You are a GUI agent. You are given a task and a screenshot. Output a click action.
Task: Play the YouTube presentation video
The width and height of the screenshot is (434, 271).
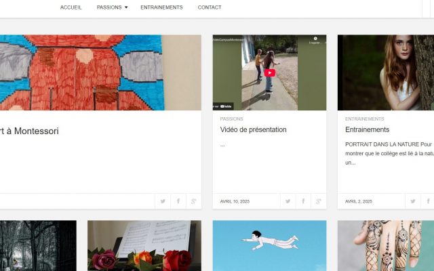click(x=270, y=72)
